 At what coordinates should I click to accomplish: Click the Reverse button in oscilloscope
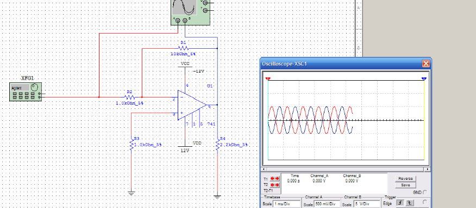(405, 179)
